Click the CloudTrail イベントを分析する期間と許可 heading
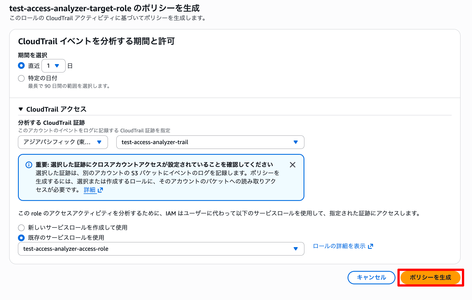Viewport: 472px width, 300px height. point(96,41)
